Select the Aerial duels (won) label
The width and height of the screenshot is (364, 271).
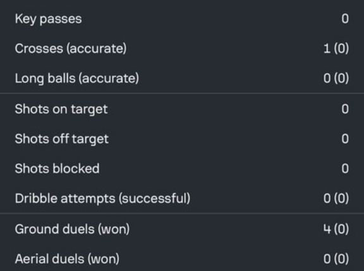67,259
